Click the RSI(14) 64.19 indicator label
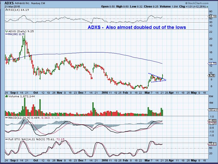 [19, 10]
